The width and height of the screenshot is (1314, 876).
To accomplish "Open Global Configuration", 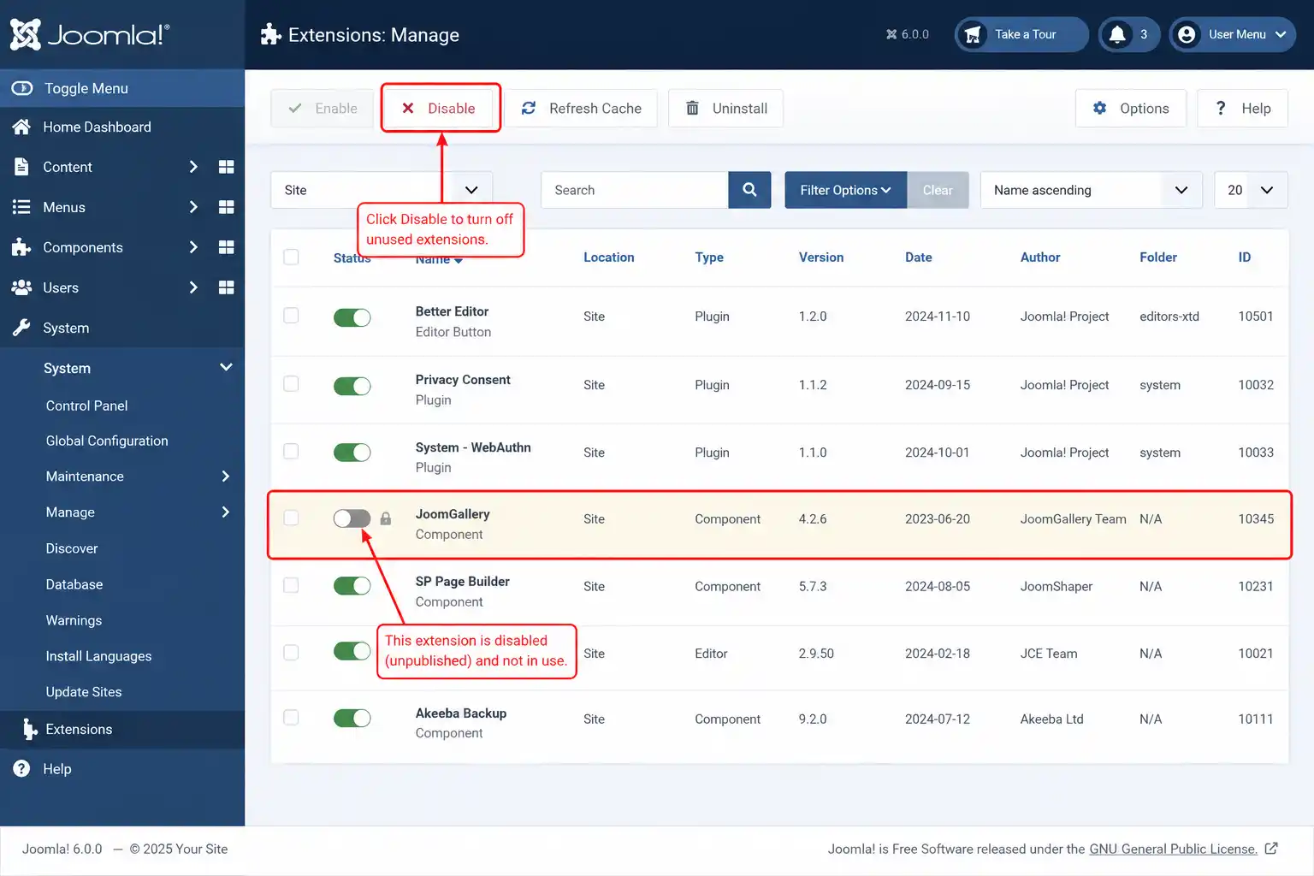I will point(107,441).
